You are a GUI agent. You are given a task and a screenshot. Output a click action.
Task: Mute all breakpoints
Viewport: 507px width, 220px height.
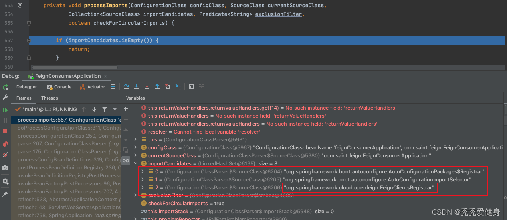pyautogui.click(x=5, y=155)
